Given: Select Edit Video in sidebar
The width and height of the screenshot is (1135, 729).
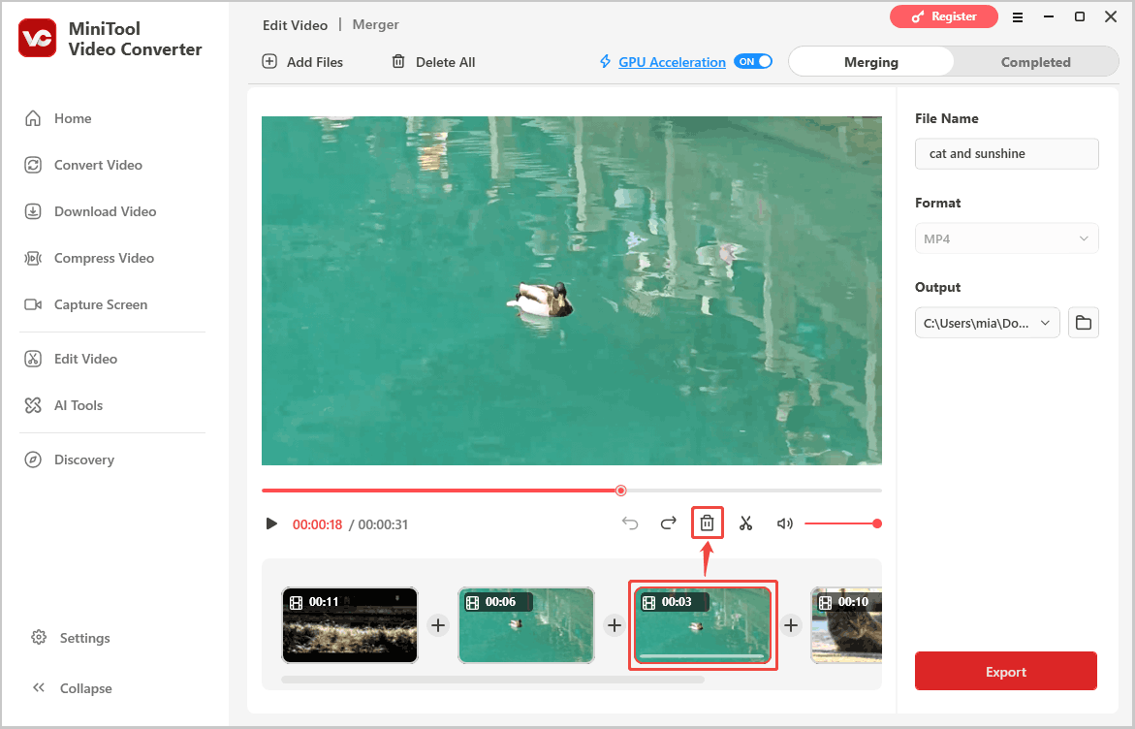Looking at the screenshot, I should (71, 359).
